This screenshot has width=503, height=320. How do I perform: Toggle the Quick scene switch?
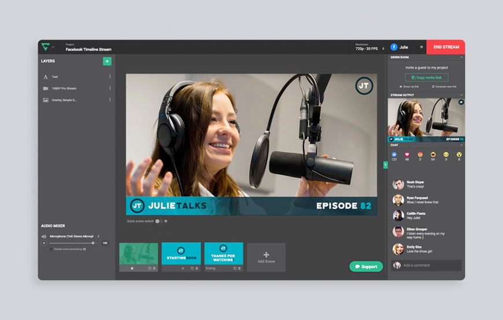pos(159,221)
